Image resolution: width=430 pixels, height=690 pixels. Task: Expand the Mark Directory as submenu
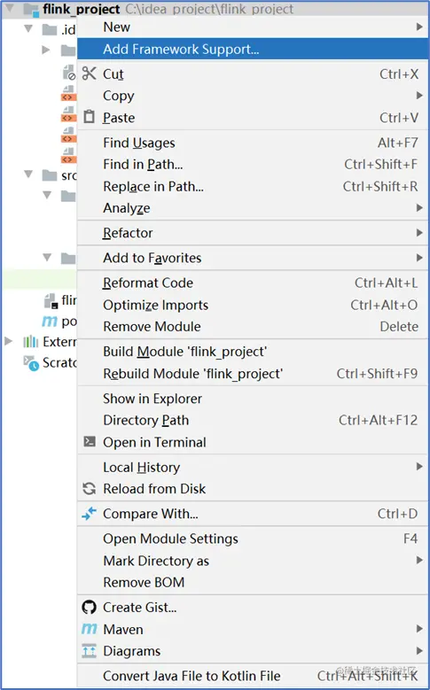pyautogui.click(x=419, y=560)
